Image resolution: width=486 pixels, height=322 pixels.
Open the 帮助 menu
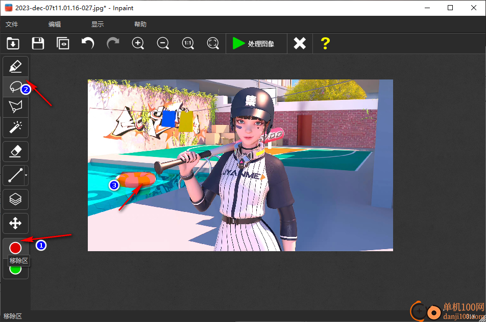pyautogui.click(x=140, y=24)
